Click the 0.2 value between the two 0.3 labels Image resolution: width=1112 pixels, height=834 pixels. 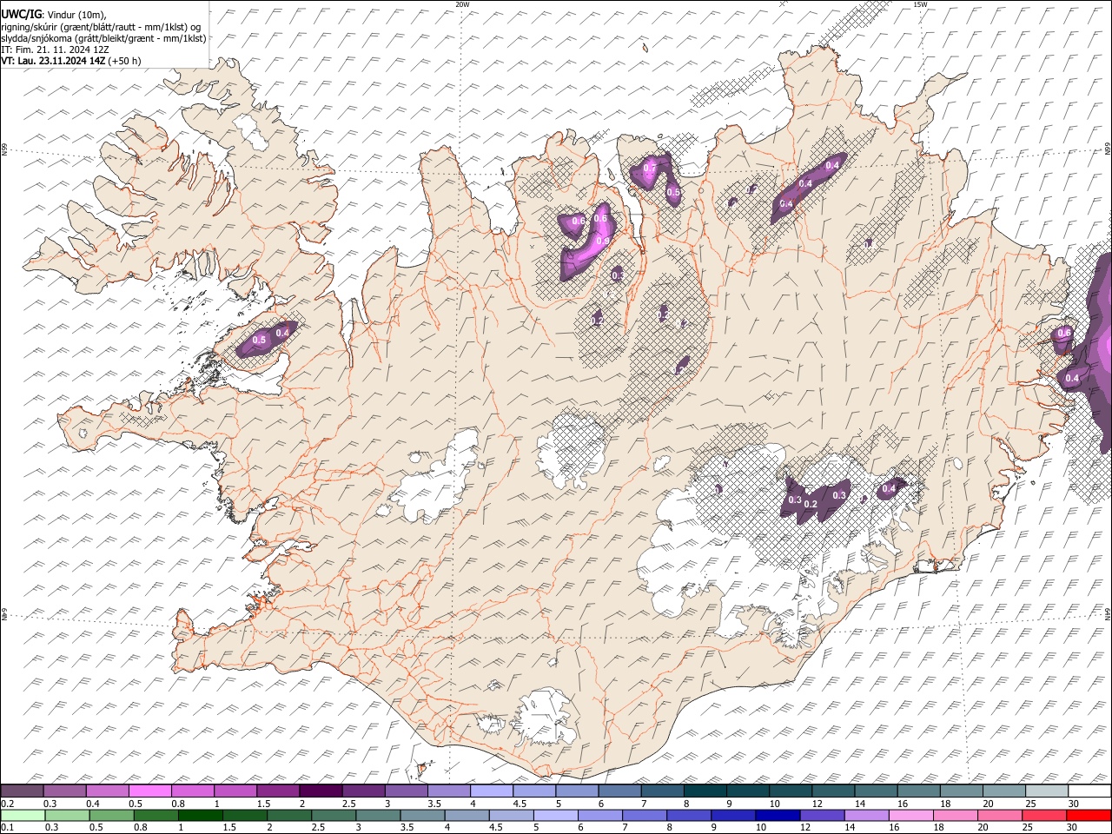(811, 504)
